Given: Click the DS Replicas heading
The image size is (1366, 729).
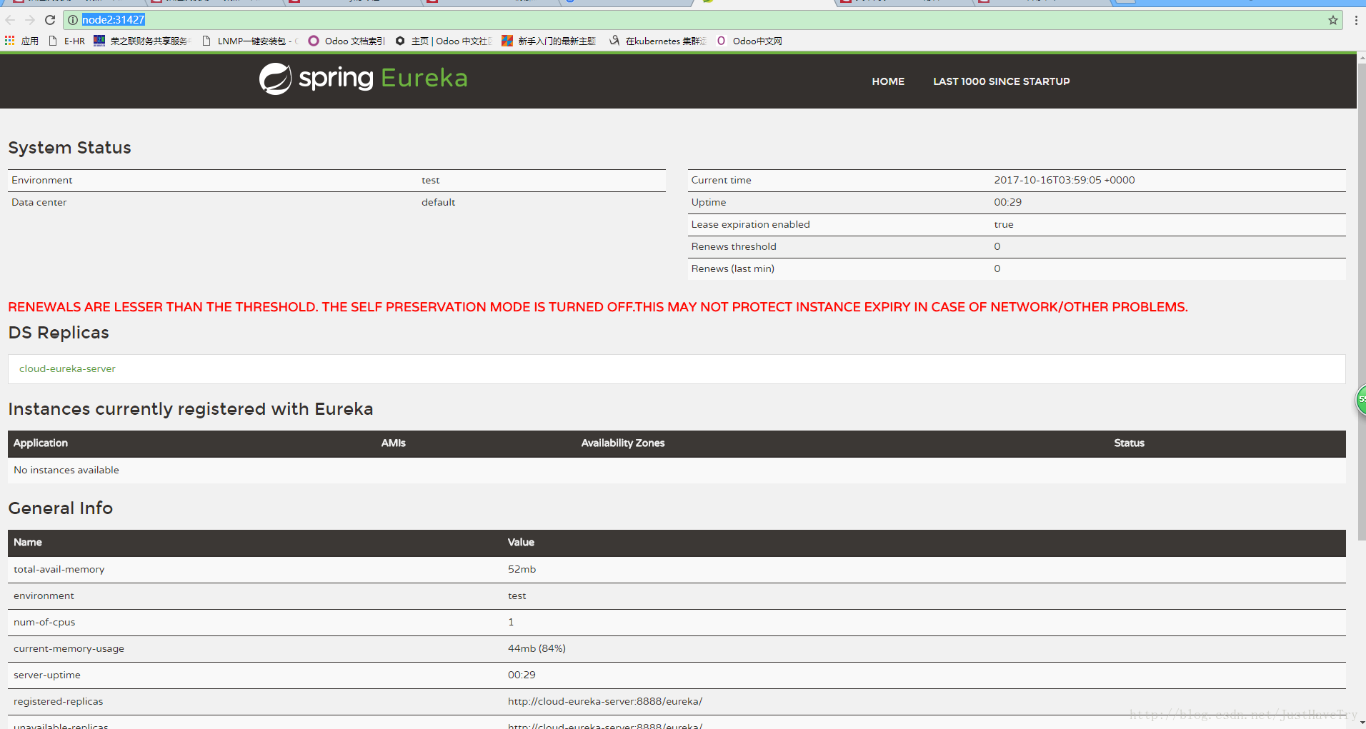Looking at the screenshot, I should pyautogui.click(x=59, y=333).
